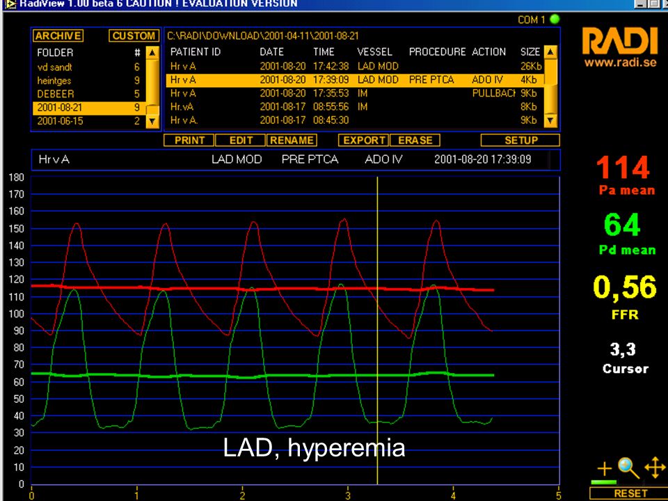Click the FFR value 0,56
The width and height of the screenshot is (668, 501).
[625, 287]
